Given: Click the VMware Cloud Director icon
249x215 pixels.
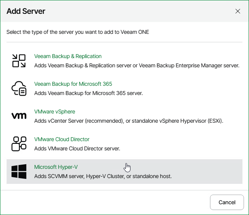Looking at the screenshot, I should point(19,144).
